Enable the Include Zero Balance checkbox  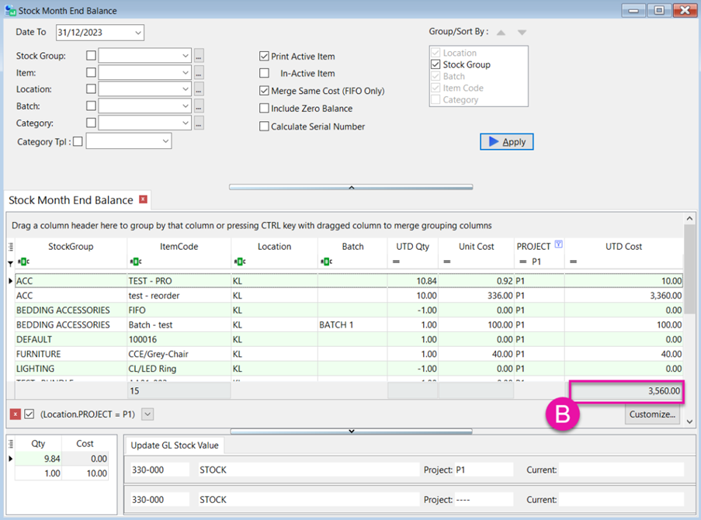(x=265, y=109)
